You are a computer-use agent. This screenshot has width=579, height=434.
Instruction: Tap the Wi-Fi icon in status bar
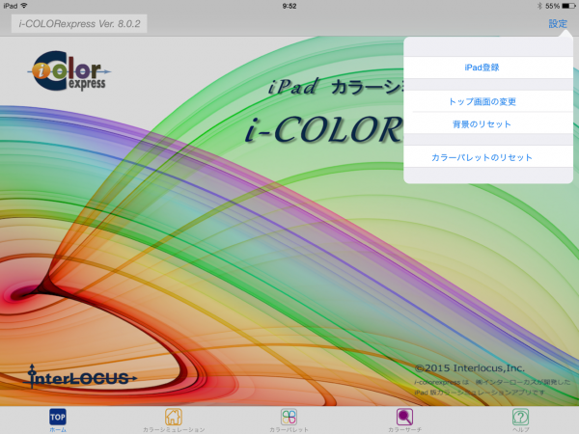click(x=24, y=6)
